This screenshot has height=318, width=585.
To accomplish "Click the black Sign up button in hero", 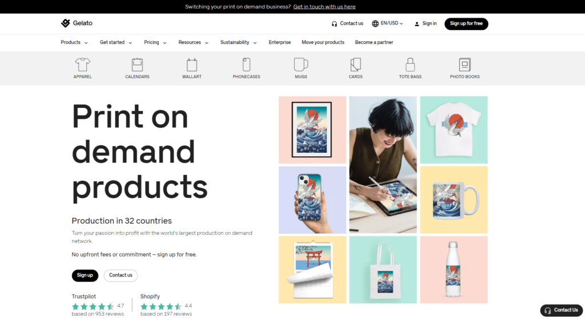I will coord(85,275).
